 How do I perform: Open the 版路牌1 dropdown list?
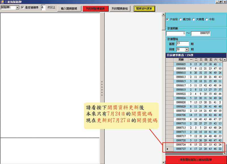(17, 8)
